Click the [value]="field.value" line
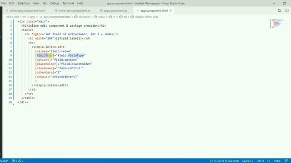 (x=53, y=51)
